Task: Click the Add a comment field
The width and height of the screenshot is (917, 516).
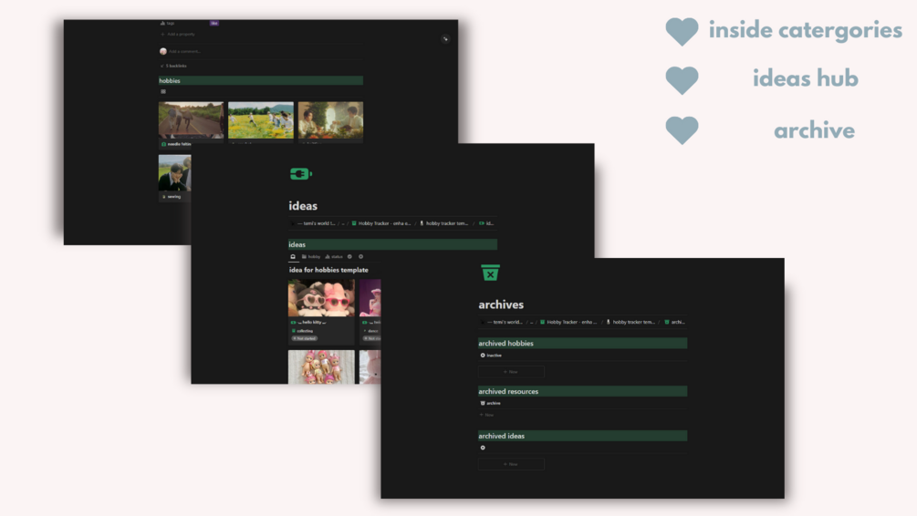Action: 184,51
